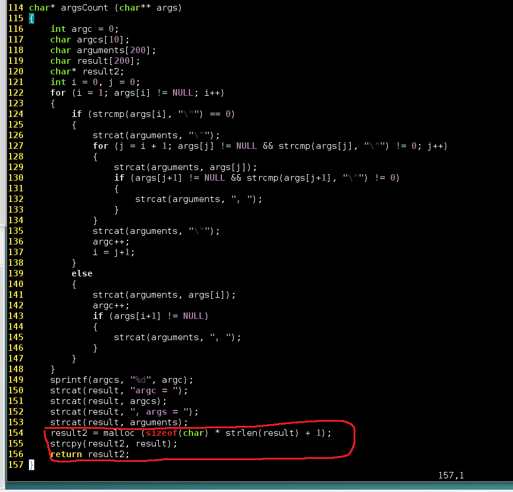Viewport: 513px width, 492px height.
Task: Place cursor on closing brace at line 157
Action: point(31,465)
